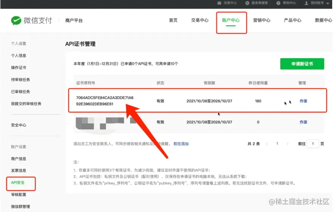336x212 pixels.
Task: Open 个人信息 in sidebar
Action: [x=19, y=55]
